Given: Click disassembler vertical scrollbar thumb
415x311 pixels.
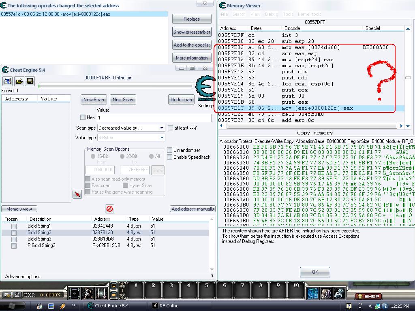Looking at the screenshot, I should [x=408, y=78].
